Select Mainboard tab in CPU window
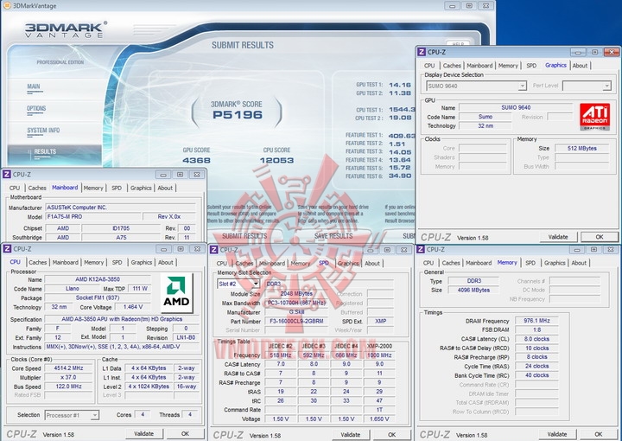622x441 pixels. [66, 262]
